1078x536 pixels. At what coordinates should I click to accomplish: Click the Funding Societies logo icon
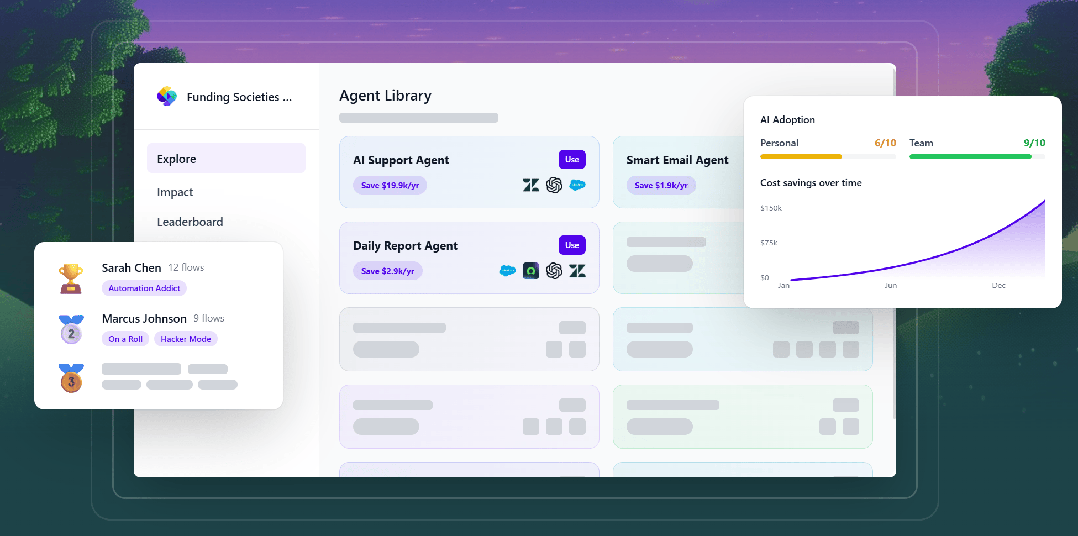tap(166, 96)
